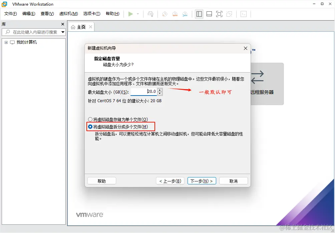Click the Revert to Snapshot toolbar icon

(x=175, y=14)
